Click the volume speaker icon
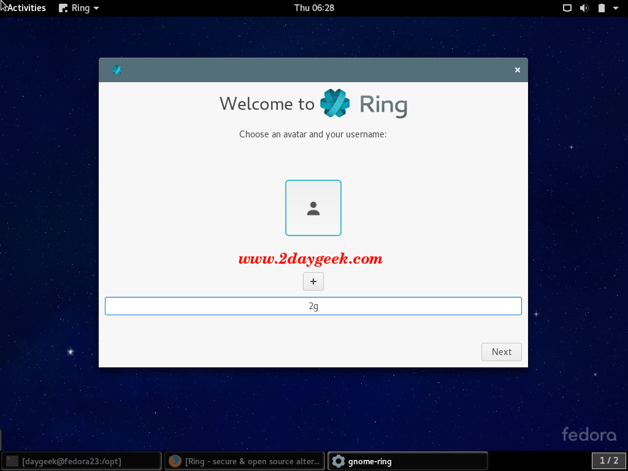Screen dimensions: 628x471 click(584, 7)
